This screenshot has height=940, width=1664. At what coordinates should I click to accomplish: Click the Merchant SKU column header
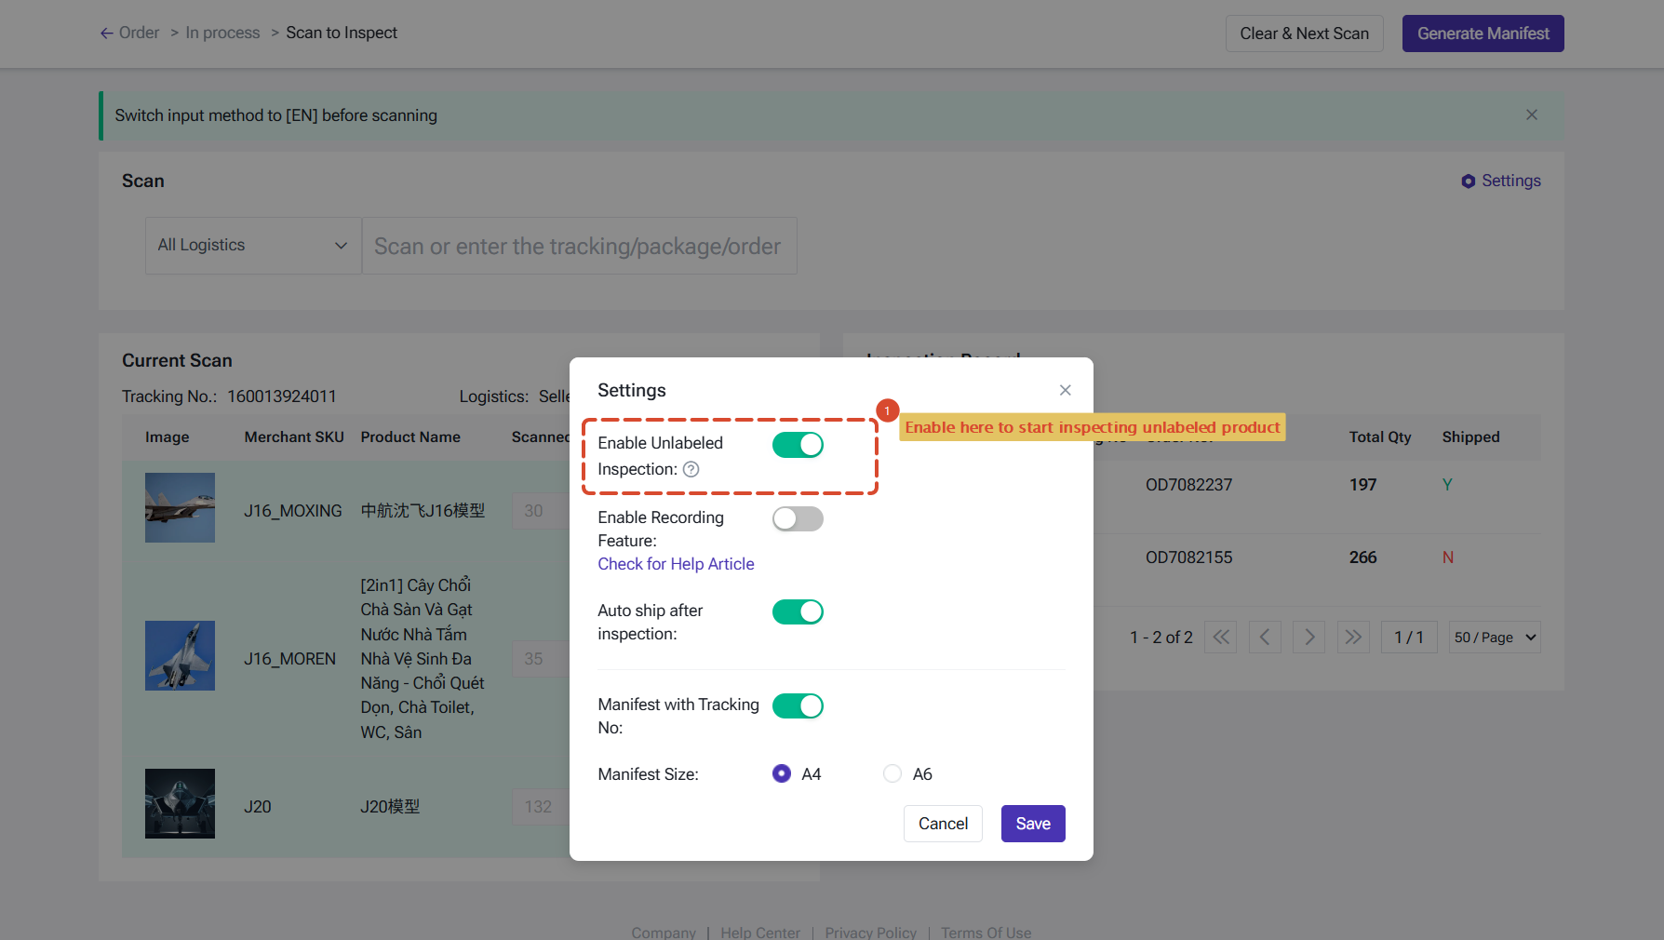294,437
